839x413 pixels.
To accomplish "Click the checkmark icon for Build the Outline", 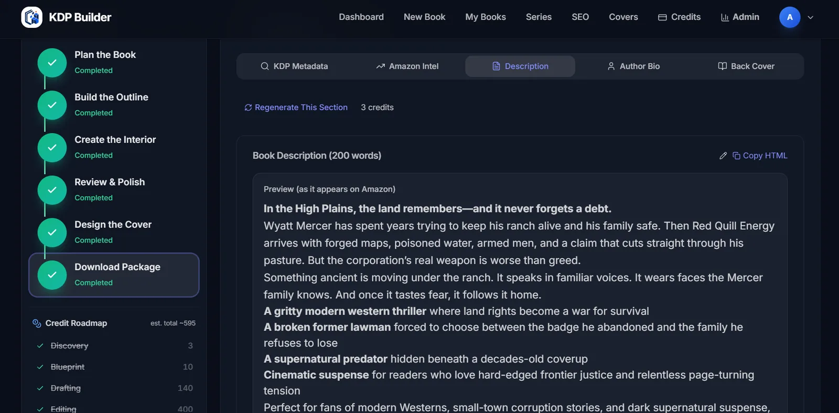I will [x=52, y=105].
